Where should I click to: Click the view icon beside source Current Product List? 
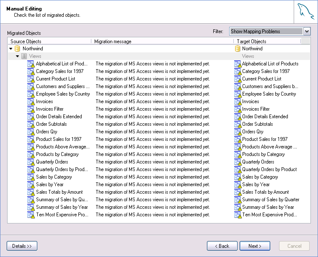pyautogui.click(x=31, y=79)
